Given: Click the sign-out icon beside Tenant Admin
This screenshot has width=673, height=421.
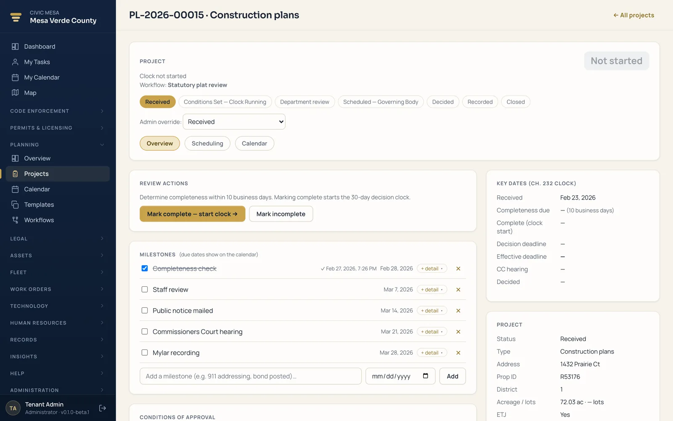Looking at the screenshot, I should tap(103, 408).
